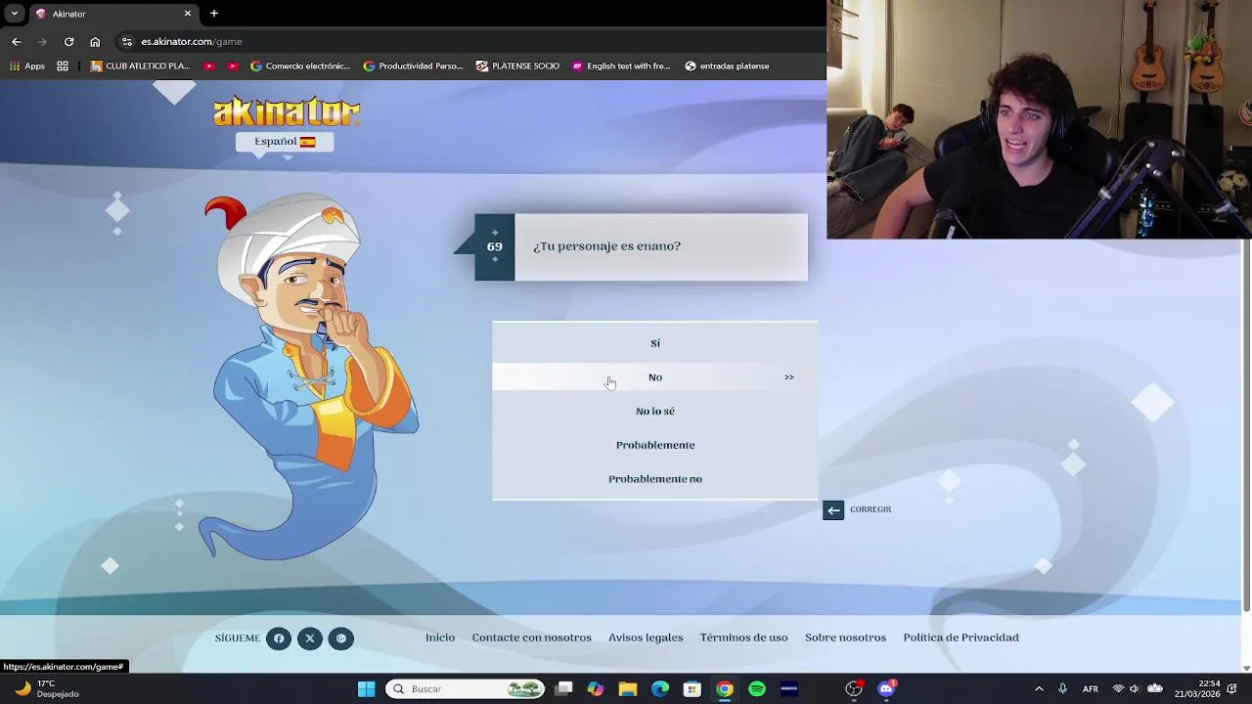The width and height of the screenshot is (1252, 704).
Task: Switch to Chrome in the taskbar
Action: (725, 689)
